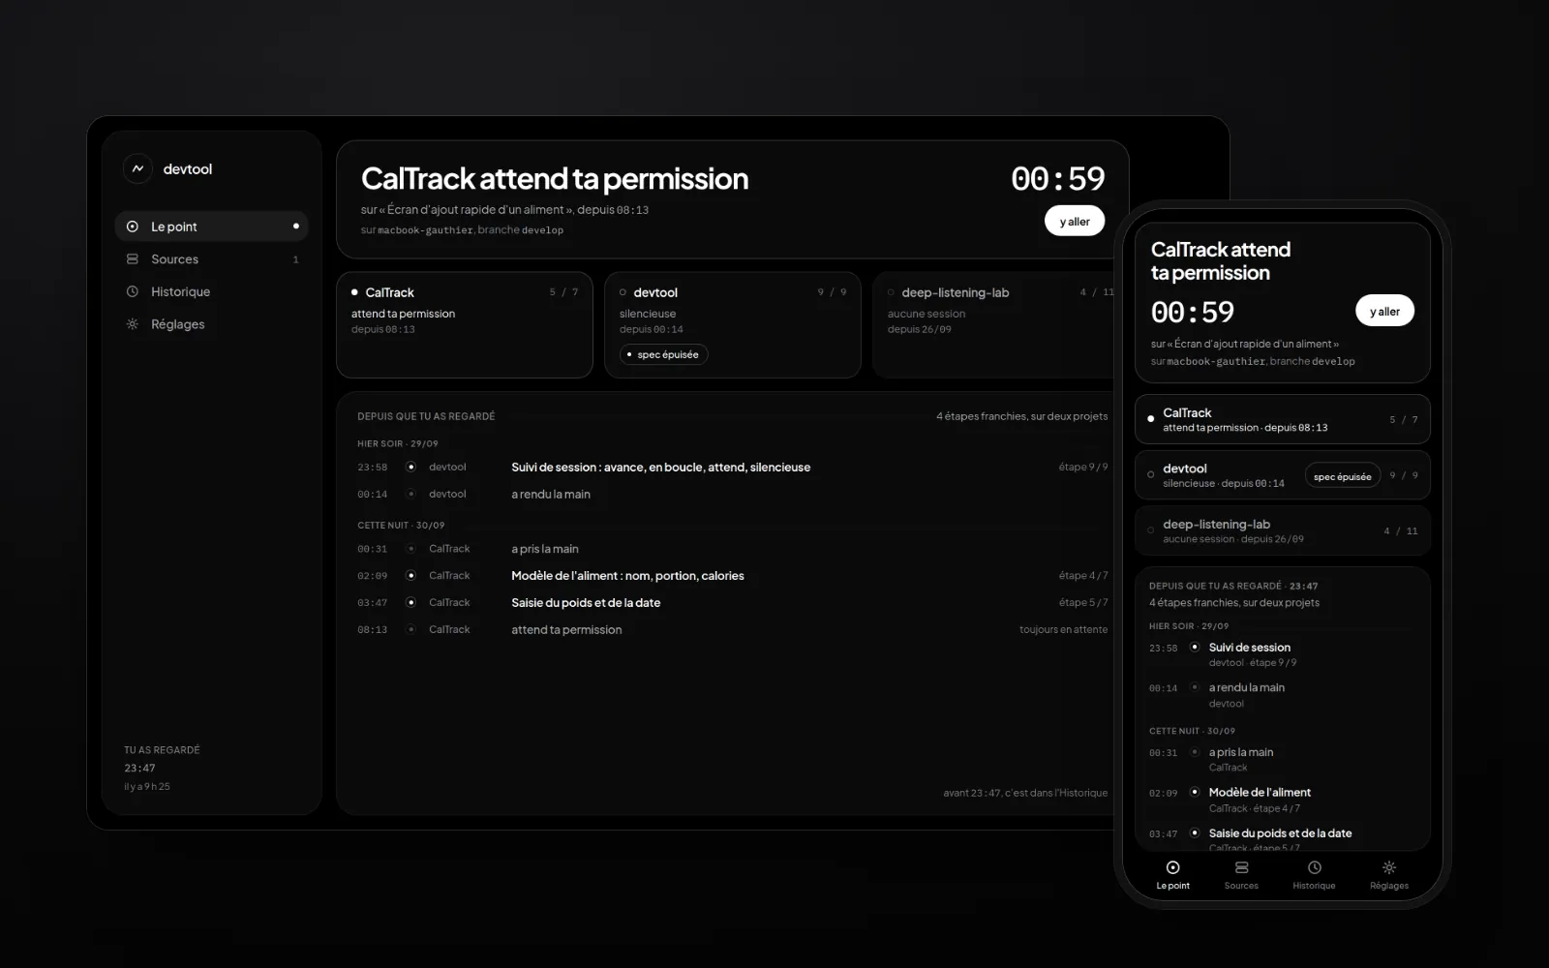1549x968 pixels.
Task: Open Le point via its sidebar icon
Action: click(x=133, y=227)
